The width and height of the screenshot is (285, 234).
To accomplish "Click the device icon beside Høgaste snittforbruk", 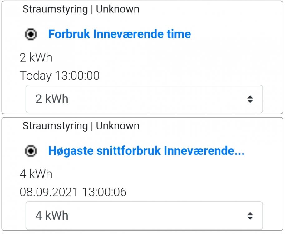I will tap(31, 151).
